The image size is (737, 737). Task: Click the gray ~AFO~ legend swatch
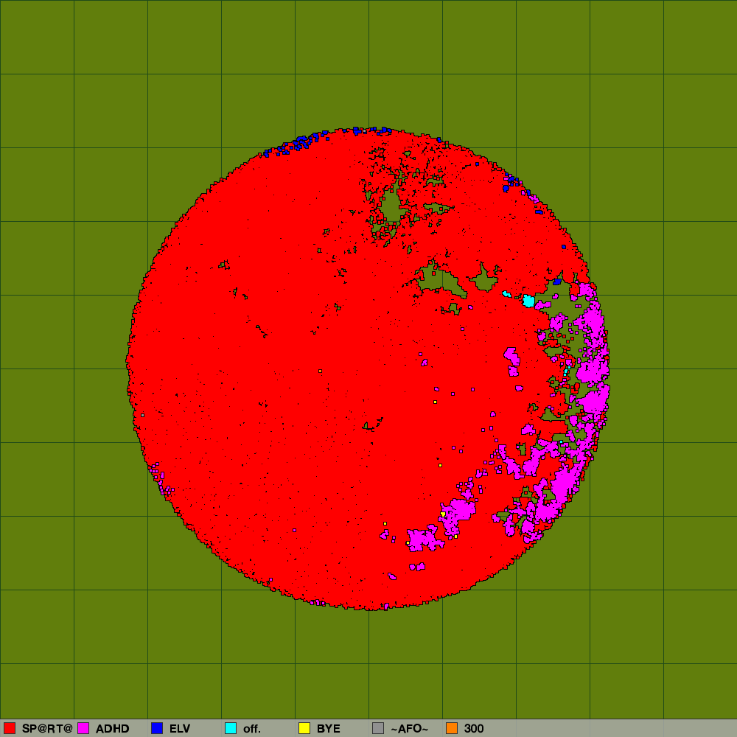tap(378, 728)
